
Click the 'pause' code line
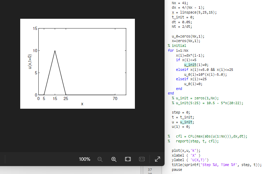(177, 169)
